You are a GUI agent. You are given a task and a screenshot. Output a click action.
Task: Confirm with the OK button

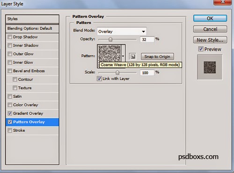210,18
